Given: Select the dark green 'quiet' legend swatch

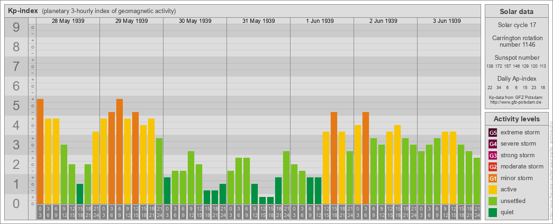Looking at the screenshot, I should click(493, 212).
